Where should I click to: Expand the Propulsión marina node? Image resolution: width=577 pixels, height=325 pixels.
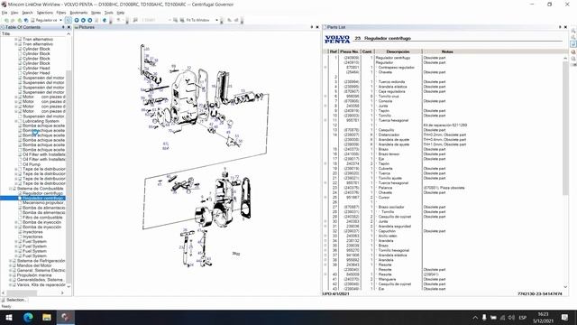(11, 274)
